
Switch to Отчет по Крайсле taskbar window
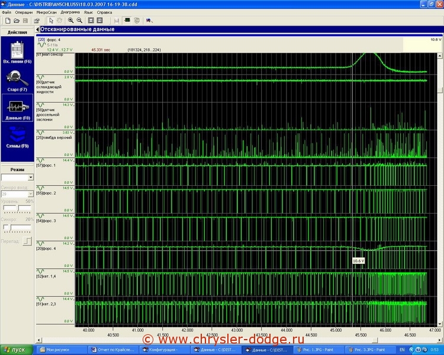pos(114,350)
